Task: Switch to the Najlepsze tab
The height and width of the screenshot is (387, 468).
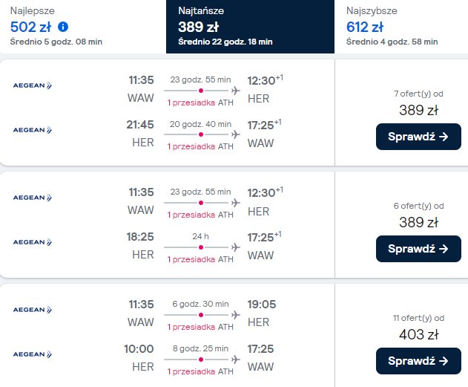Action: 82,27
